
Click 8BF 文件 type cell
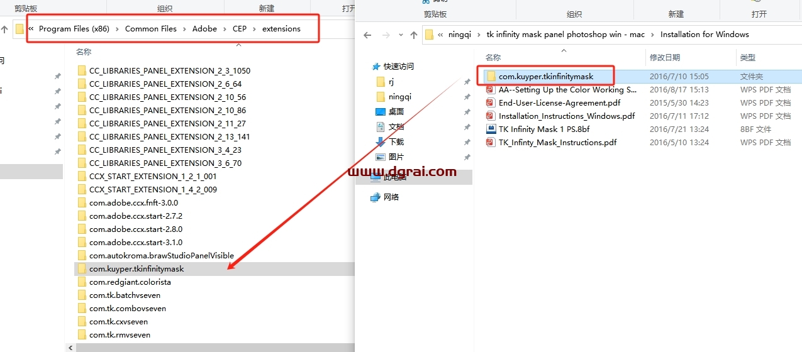(755, 129)
